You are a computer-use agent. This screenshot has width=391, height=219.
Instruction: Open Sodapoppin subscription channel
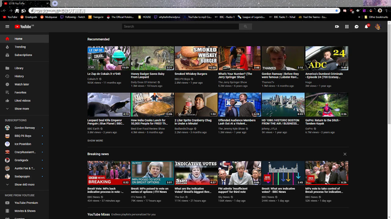point(24,176)
